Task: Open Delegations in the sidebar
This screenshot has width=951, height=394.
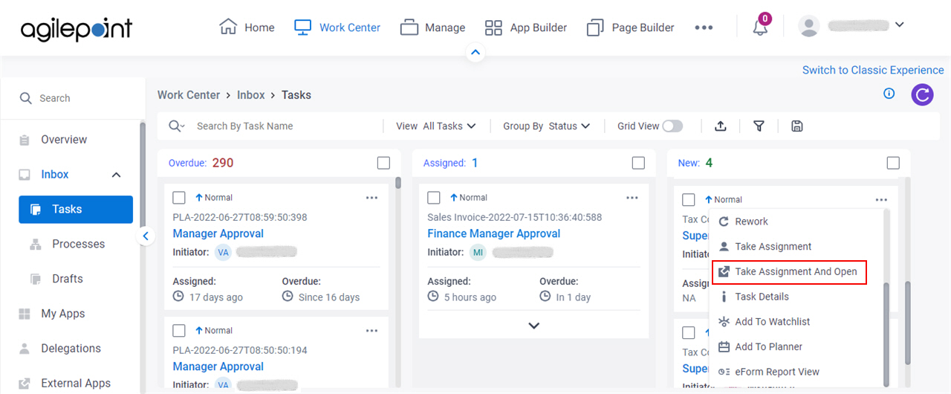Action: pos(71,349)
